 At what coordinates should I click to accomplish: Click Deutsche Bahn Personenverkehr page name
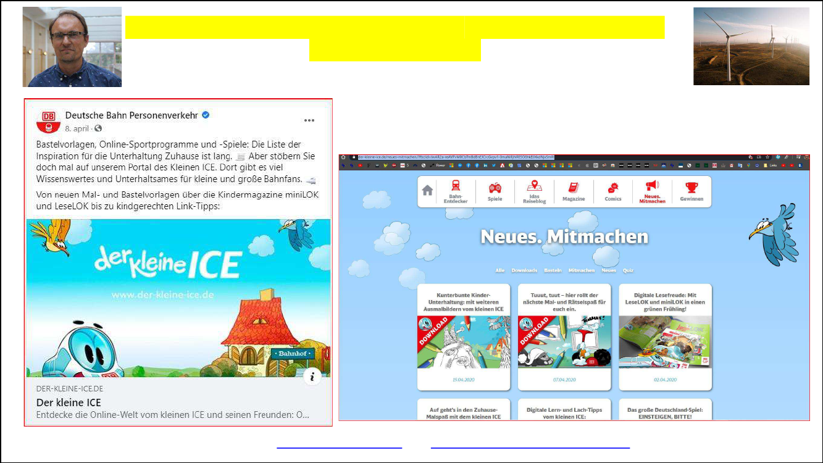pyautogui.click(x=132, y=115)
